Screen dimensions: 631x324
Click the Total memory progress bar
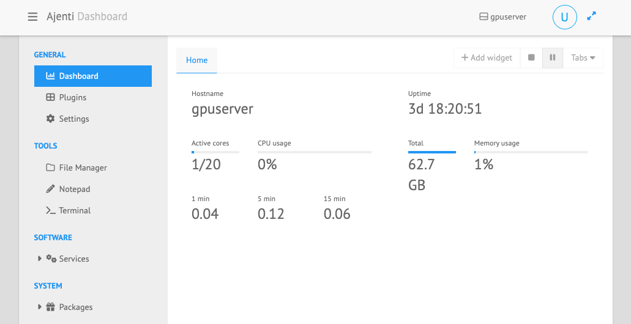pos(432,152)
